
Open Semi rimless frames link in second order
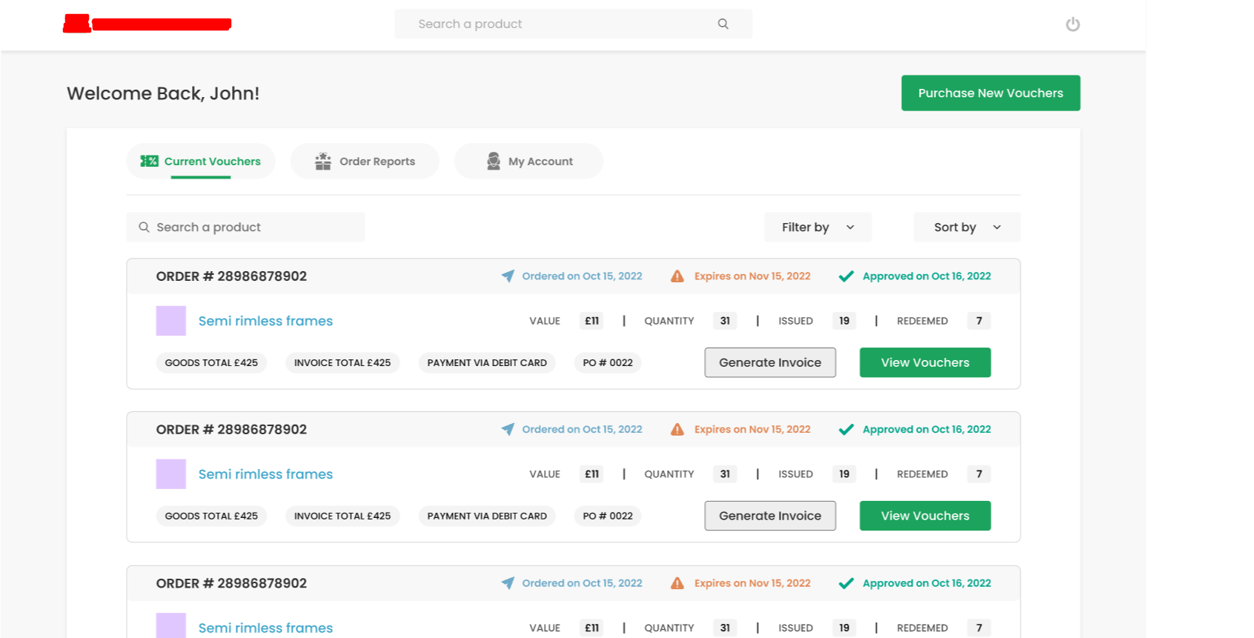pyautogui.click(x=265, y=474)
